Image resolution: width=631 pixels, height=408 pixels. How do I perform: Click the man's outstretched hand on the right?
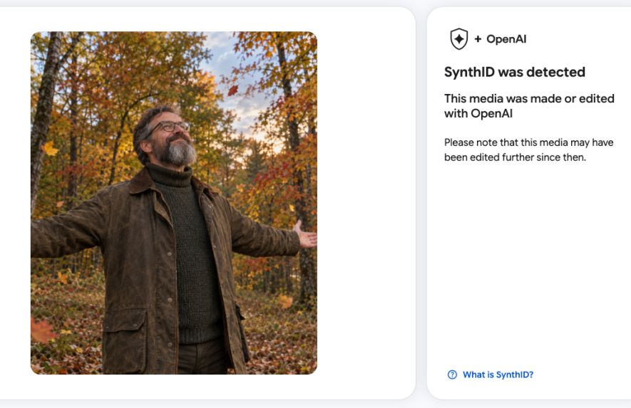305,234
